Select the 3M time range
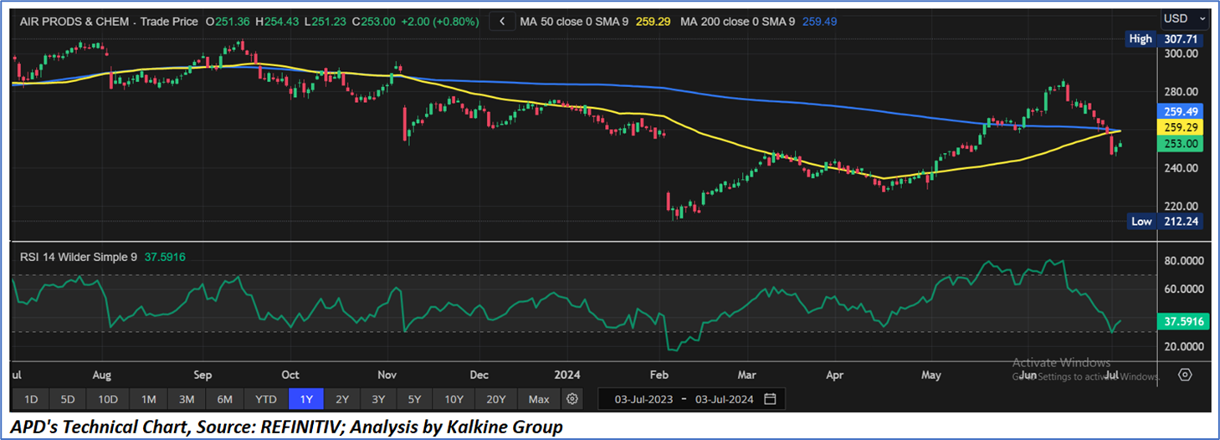The image size is (1220, 440). coord(187,399)
